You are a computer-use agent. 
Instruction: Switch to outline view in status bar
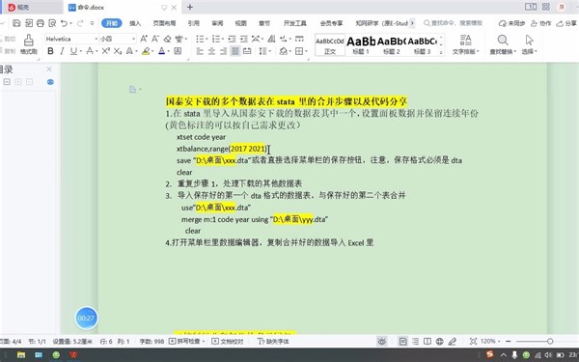[x=415, y=342]
